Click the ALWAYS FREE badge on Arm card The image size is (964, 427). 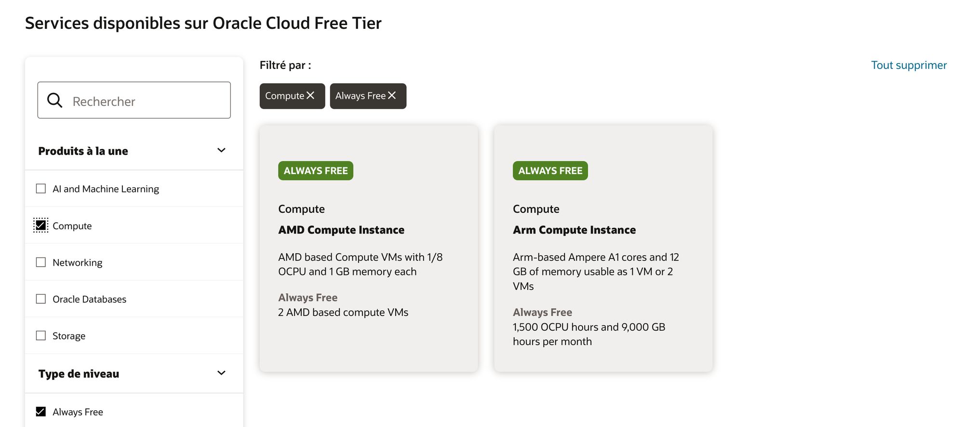point(550,171)
